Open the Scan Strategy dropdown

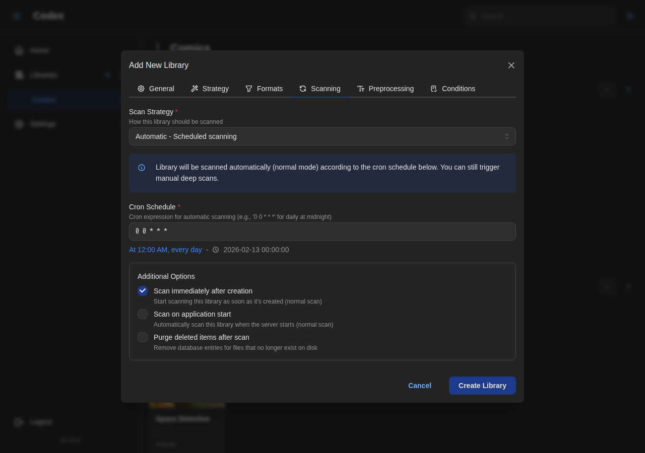point(317,136)
